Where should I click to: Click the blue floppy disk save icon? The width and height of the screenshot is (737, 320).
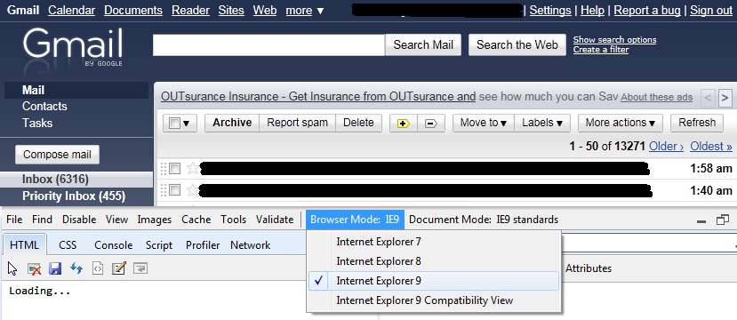coord(55,268)
